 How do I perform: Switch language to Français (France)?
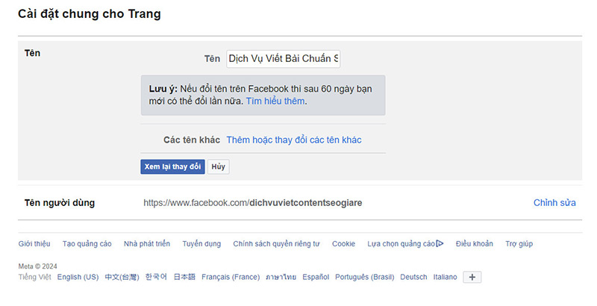(231, 277)
